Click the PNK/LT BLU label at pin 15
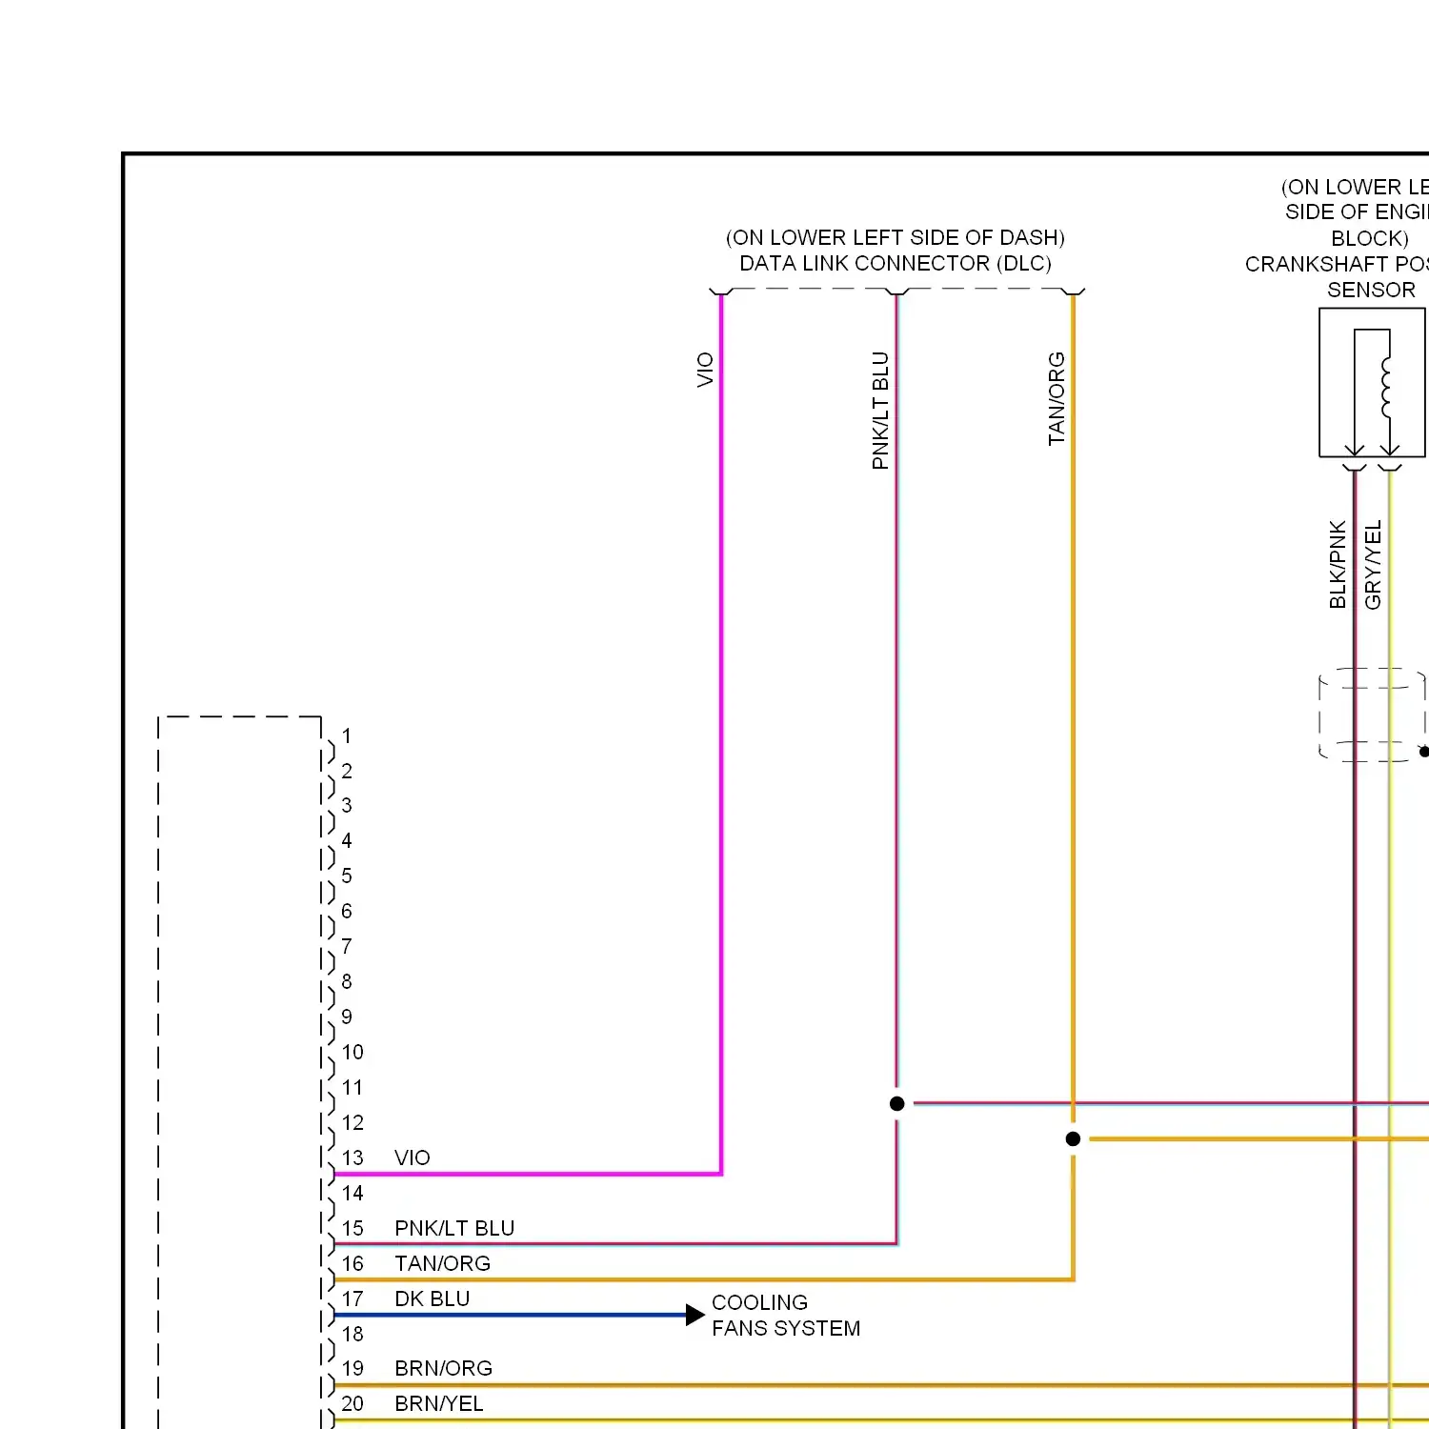1429x1429 pixels. click(454, 1228)
